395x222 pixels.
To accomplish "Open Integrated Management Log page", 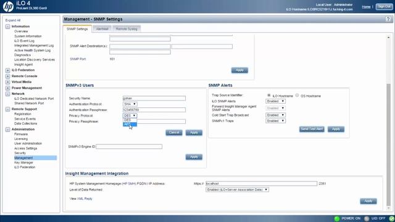I will pos(34,46).
